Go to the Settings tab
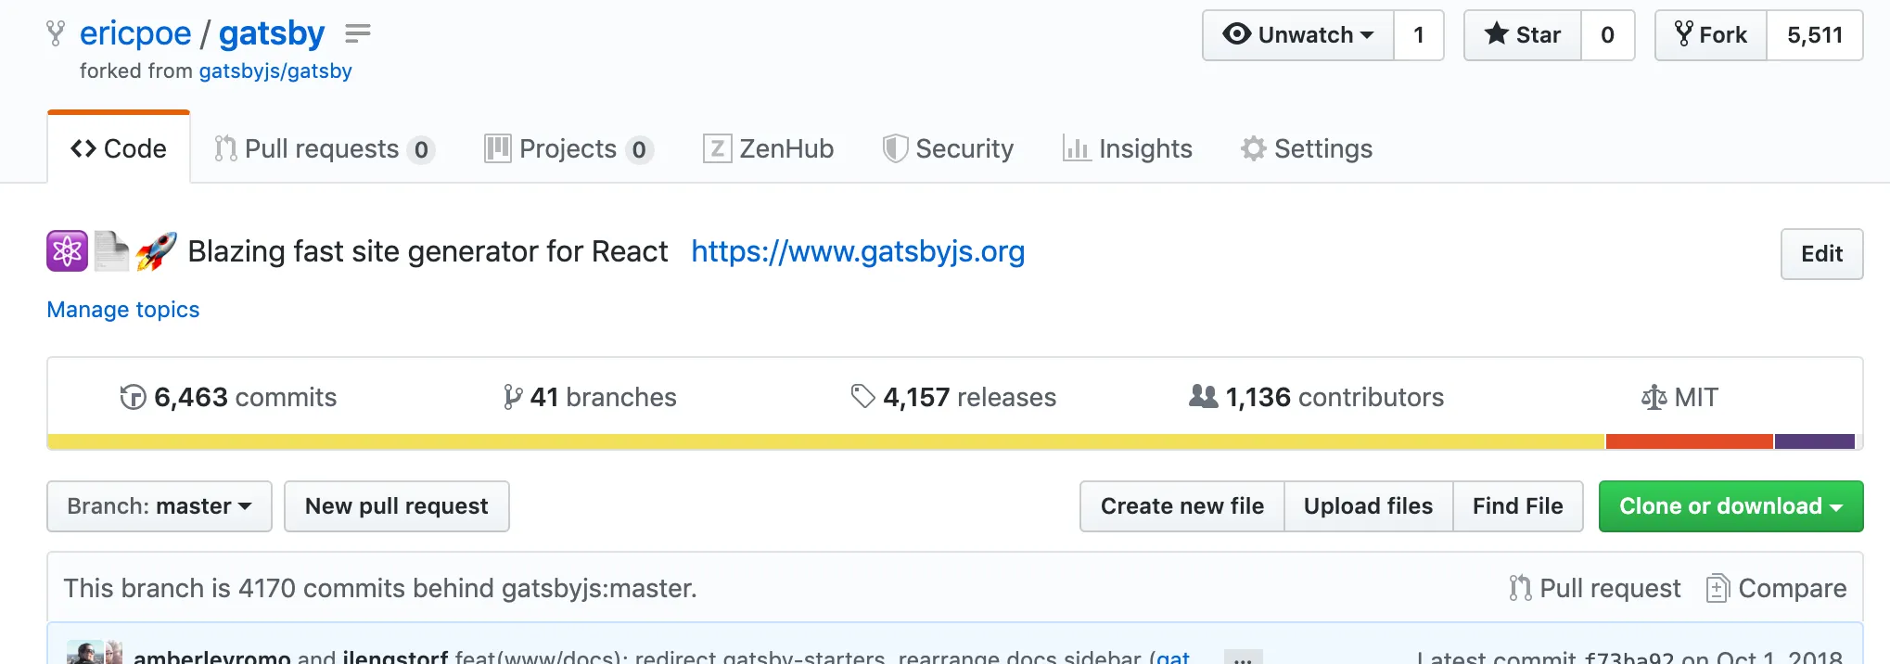The width and height of the screenshot is (1890, 664). pyautogui.click(x=1307, y=149)
